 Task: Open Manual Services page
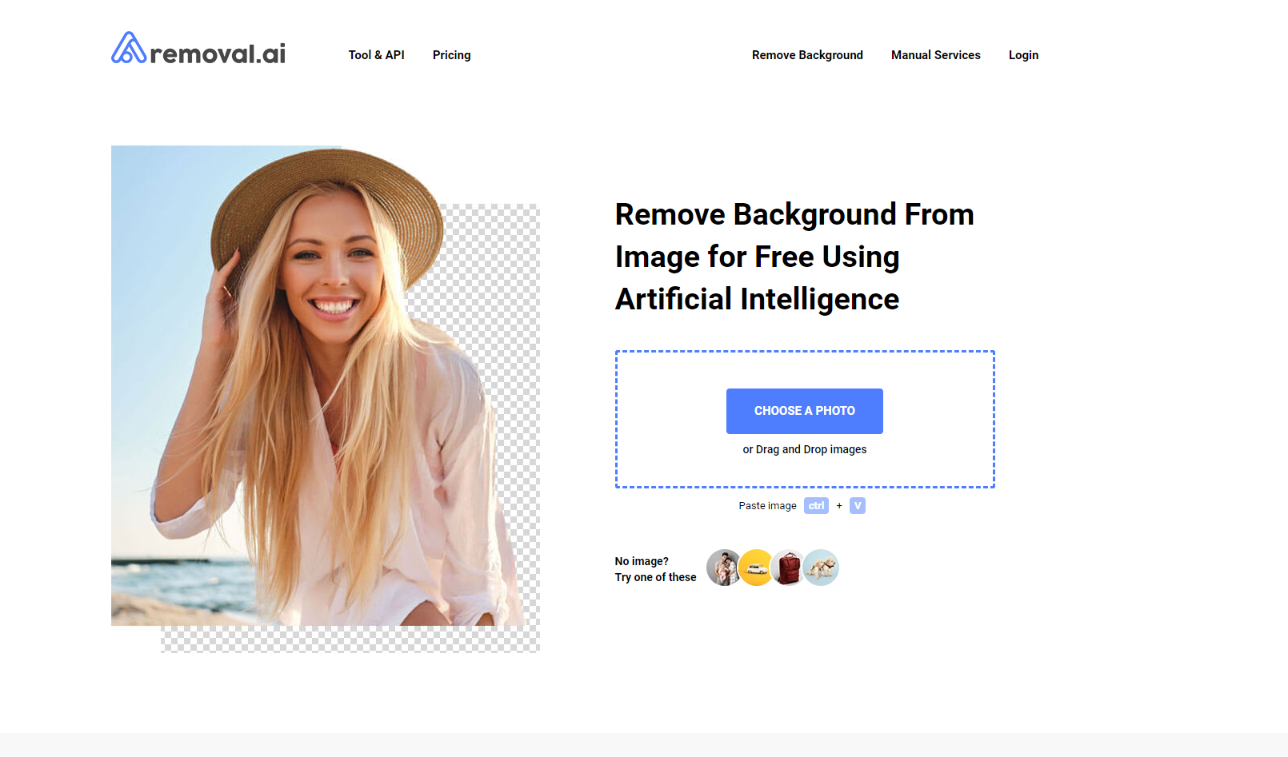935,55
